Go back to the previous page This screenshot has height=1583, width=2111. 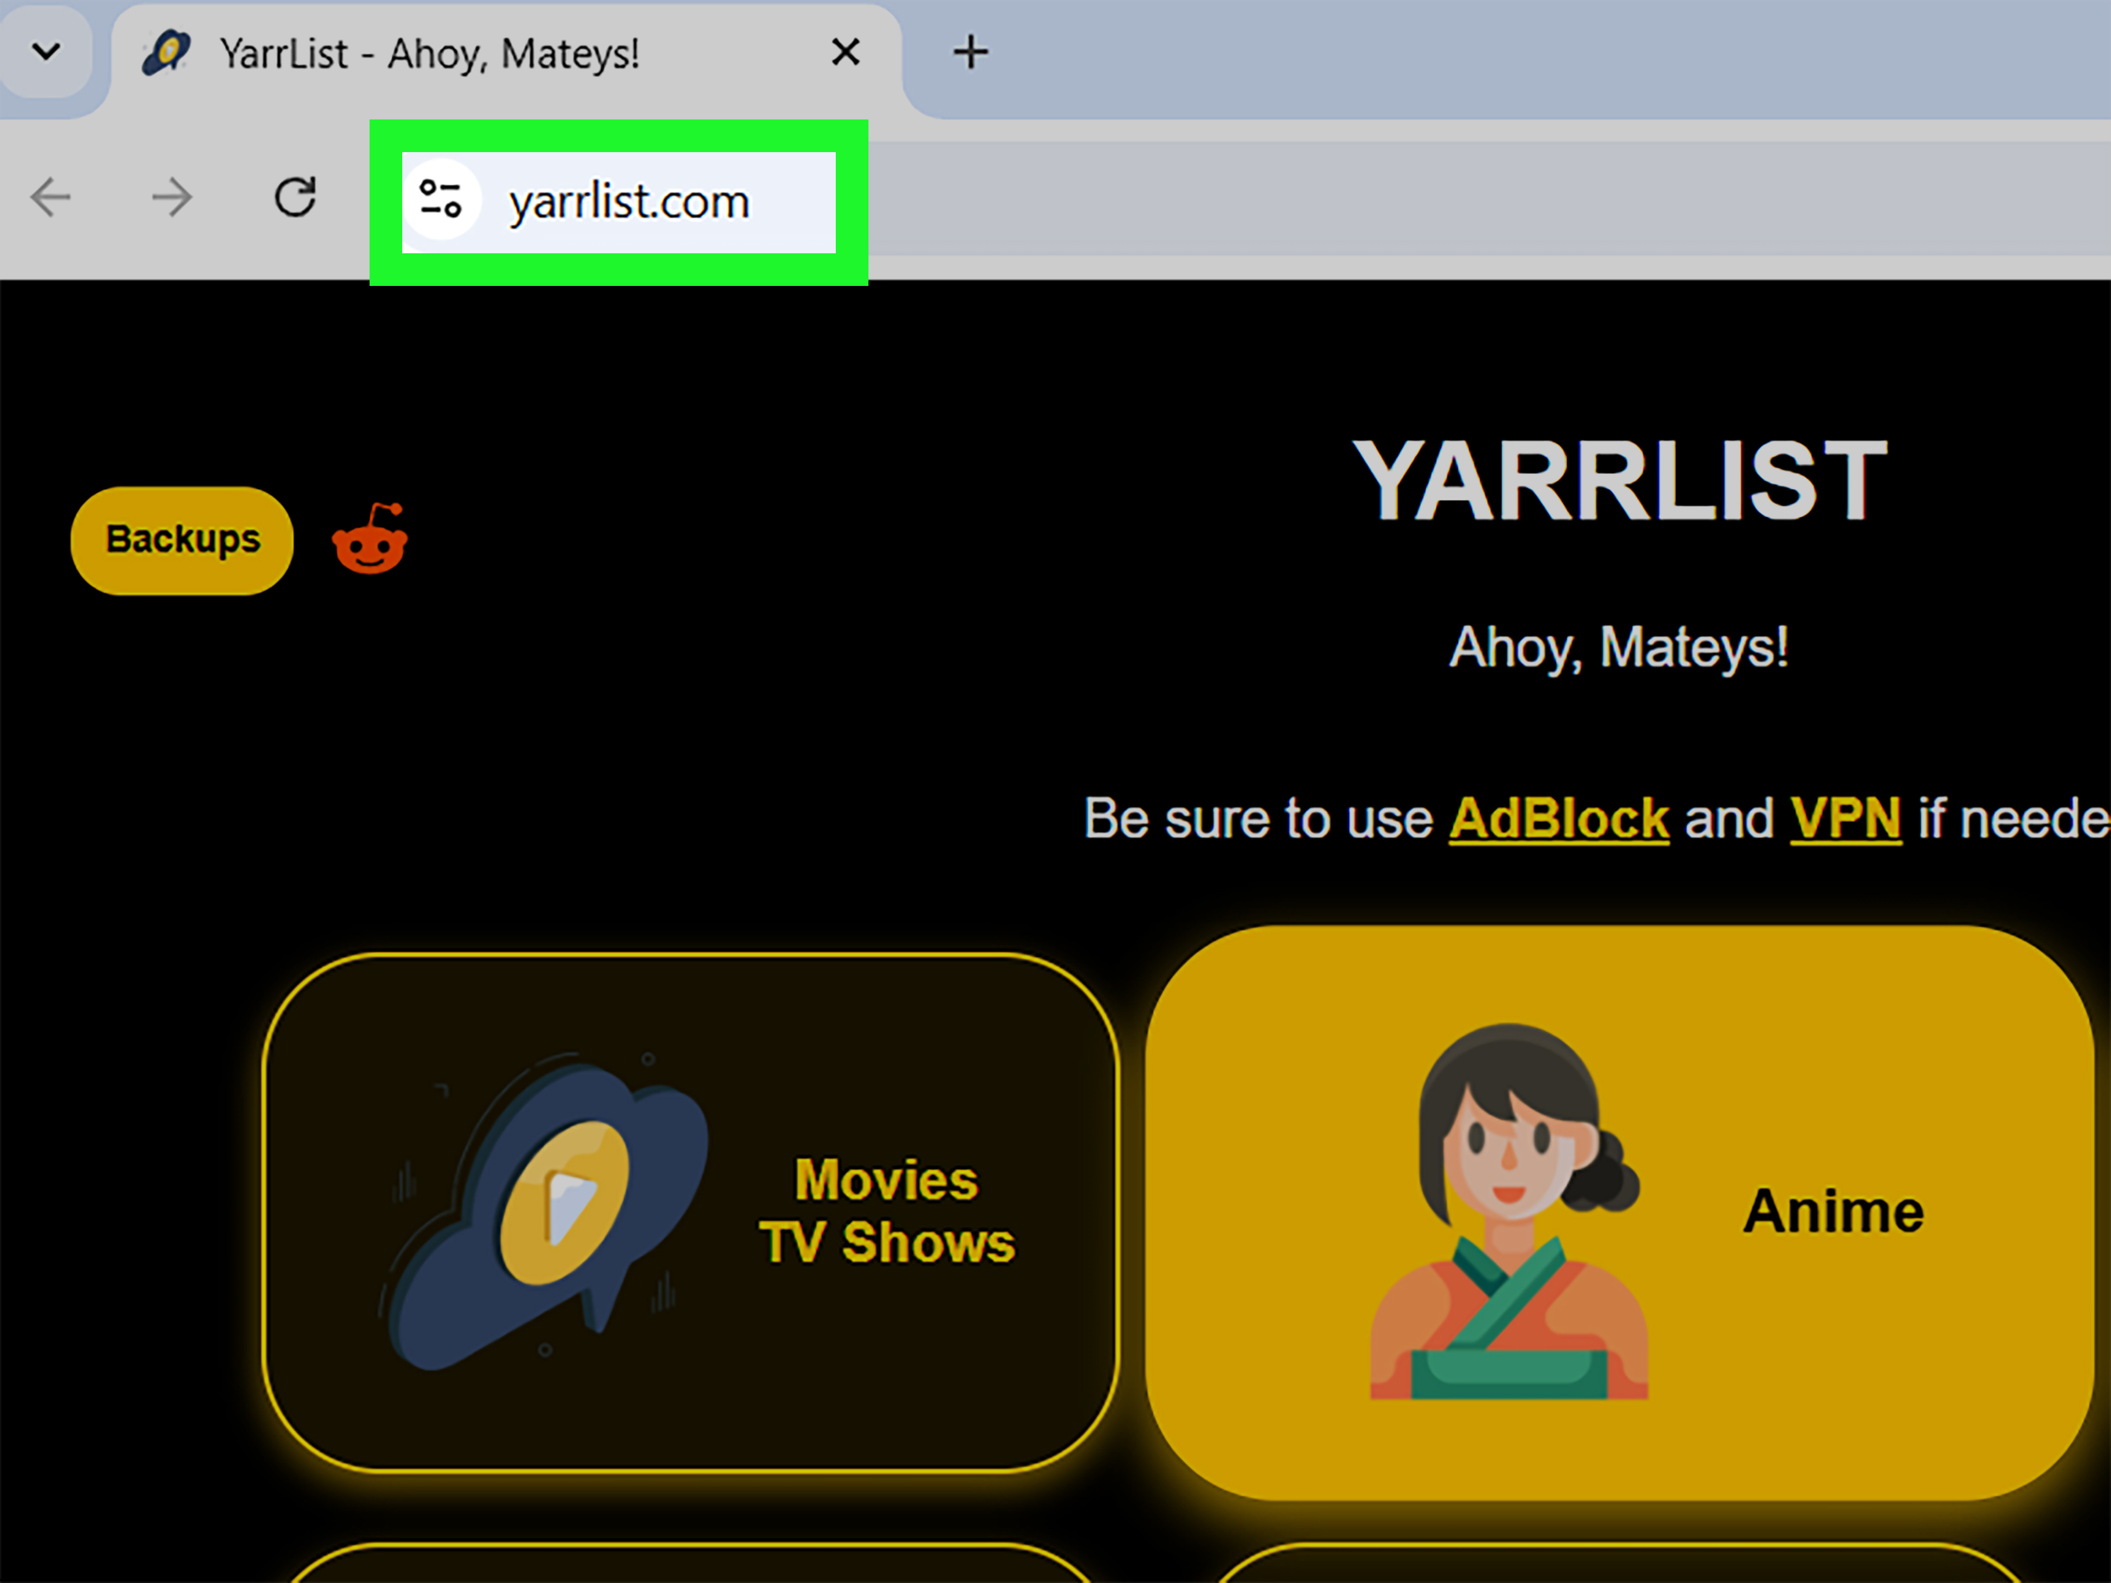coord(50,198)
